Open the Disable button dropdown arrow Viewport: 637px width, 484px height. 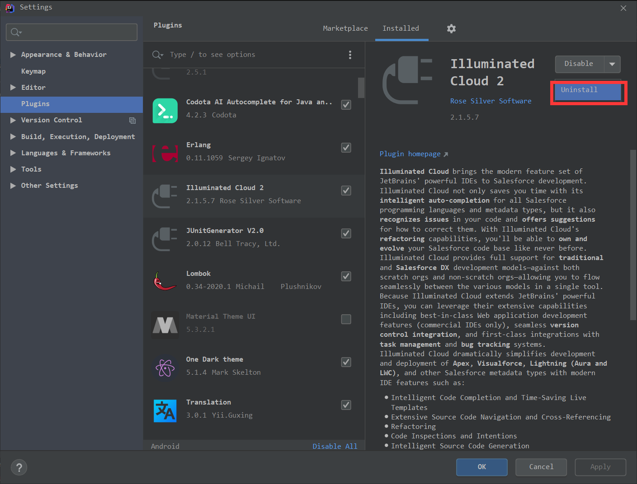pos(613,64)
